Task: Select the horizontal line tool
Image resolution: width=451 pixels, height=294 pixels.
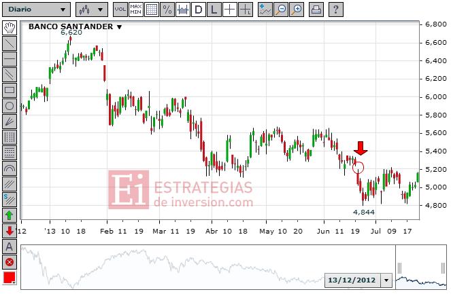Action: [x=10, y=59]
